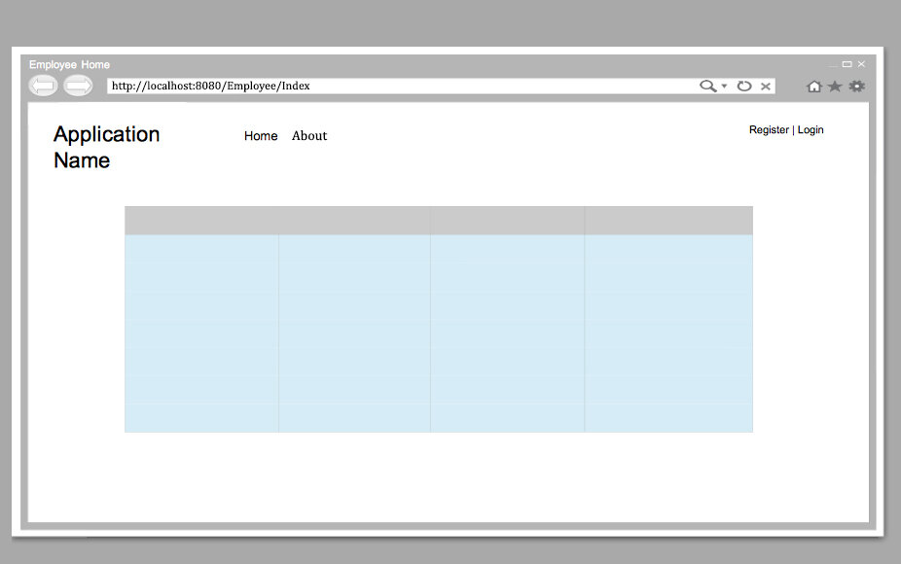Click the Login link
The height and width of the screenshot is (564, 901).
coord(811,129)
